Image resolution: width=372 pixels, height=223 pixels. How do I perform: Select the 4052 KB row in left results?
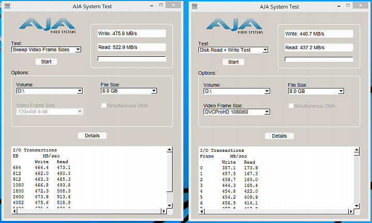point(42,203)
